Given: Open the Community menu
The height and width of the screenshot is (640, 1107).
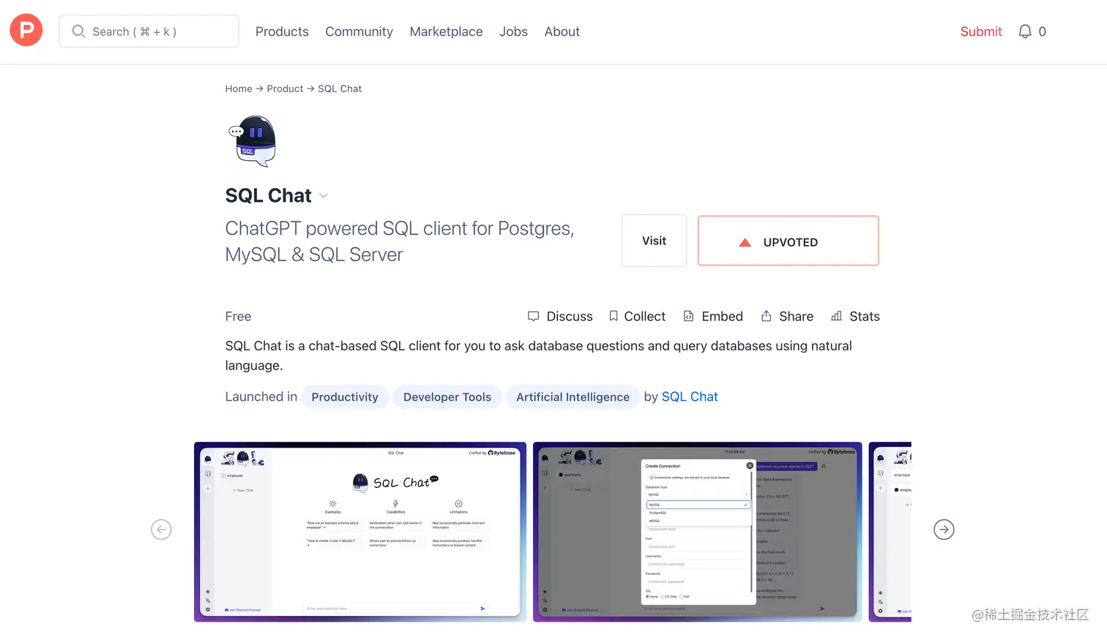Looking at the screenshot, I should pyautogui.click(x=359, y=31).
